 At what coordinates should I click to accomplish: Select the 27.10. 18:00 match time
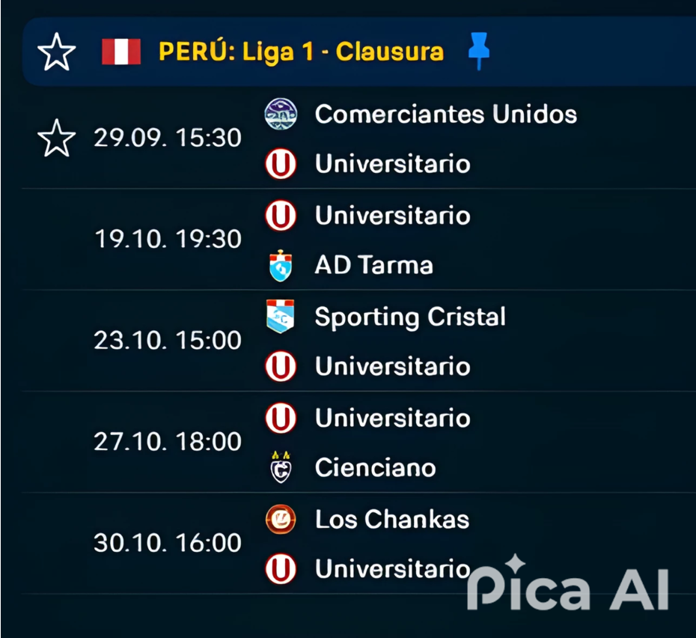click(168, 442)
